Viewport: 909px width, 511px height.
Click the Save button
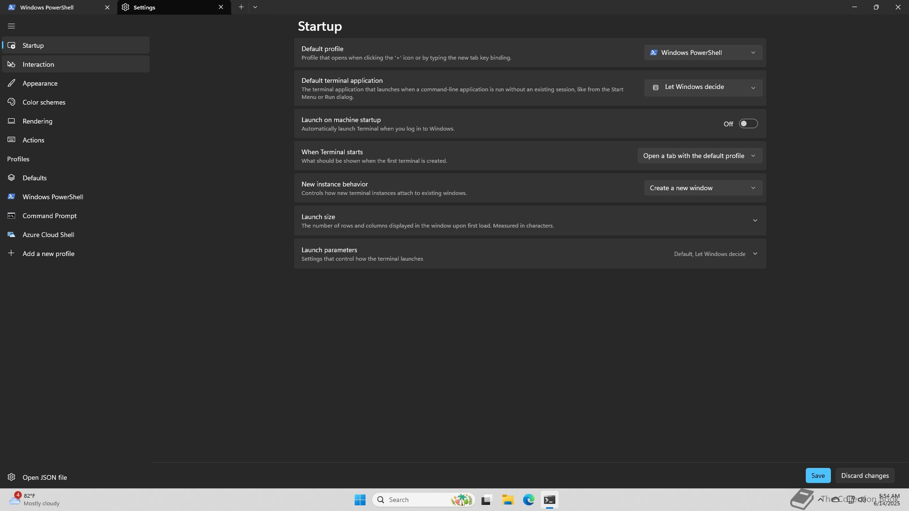coord(818,476)
